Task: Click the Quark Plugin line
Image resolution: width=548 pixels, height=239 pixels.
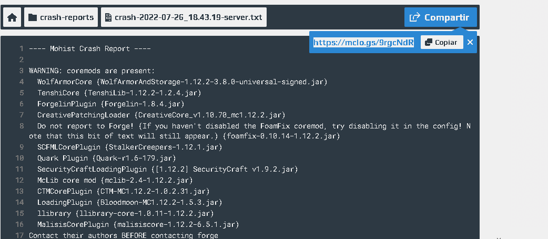Action: (x=107, y=158)
